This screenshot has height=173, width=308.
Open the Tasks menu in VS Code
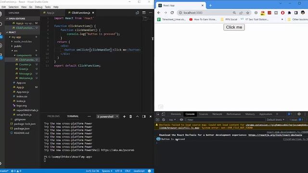48,7
